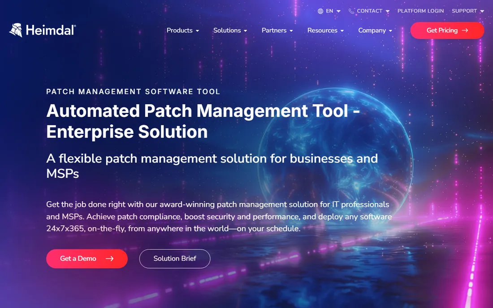Expand the Support dropdown arrow
Screen dimensions: 493x308
tap(482, 11)
